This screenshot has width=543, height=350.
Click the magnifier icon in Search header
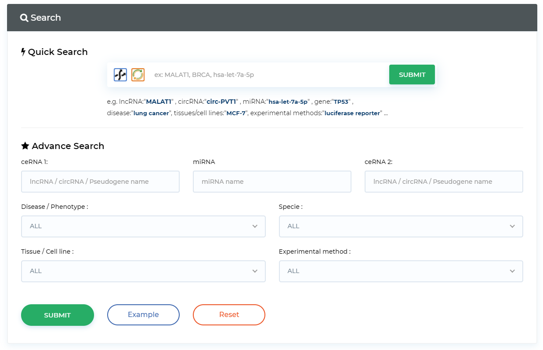(x=24, y=18)
